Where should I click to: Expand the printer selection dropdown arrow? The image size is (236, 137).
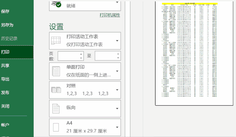pos(117,2)
